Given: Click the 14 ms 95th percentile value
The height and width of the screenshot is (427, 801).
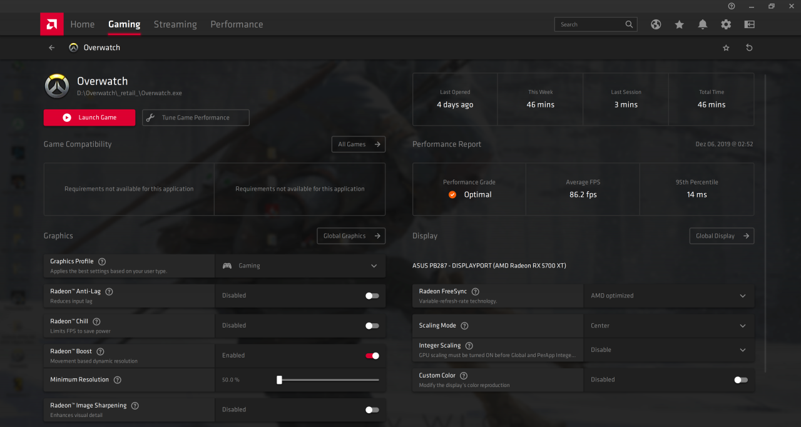Looking at the screenshot, I should click(696, 194).
